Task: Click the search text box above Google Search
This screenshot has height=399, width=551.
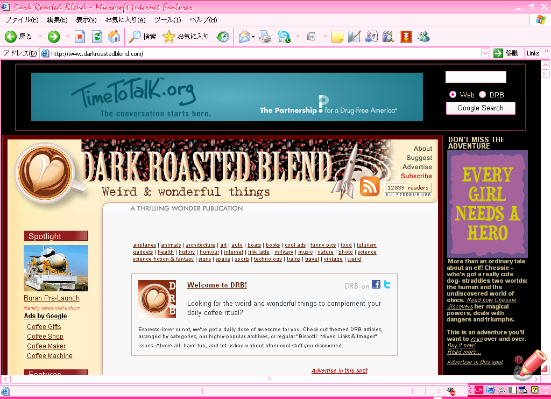Action: [x=476, y=77]
